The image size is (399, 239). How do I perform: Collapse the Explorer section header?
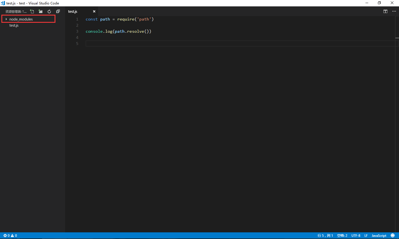pyautogui.click(x=15, y=11)
